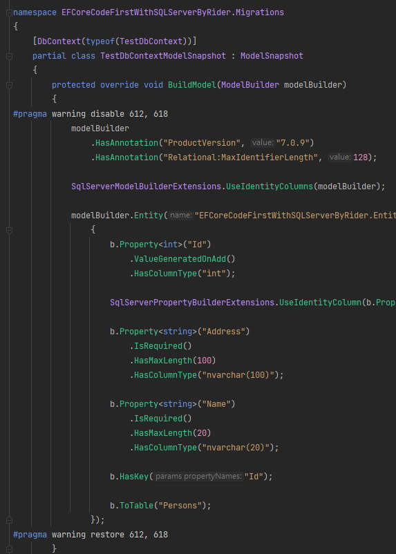Collapse the TestDbContextModelSnapshot class fold marker
This screenshot has width=396, height=554.
coord(9,56)
